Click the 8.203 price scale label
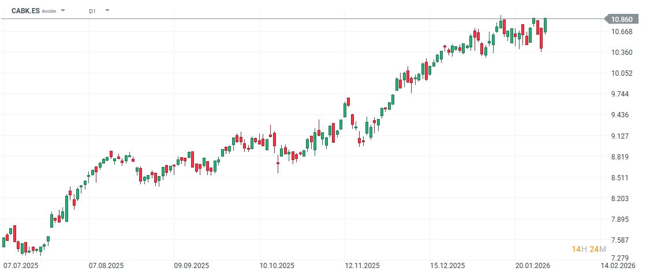 621,199
